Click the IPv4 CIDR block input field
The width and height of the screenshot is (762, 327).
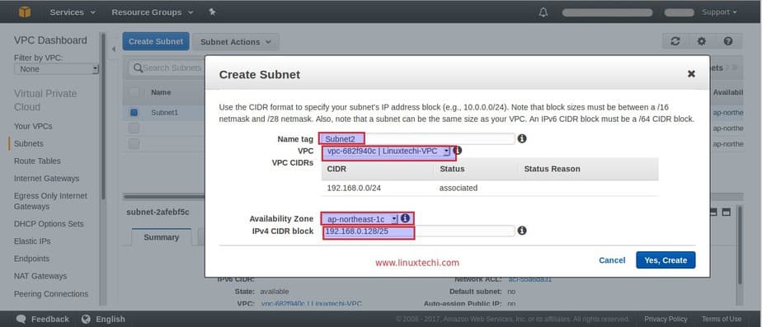pyautogui.click(x=419, y=231)
